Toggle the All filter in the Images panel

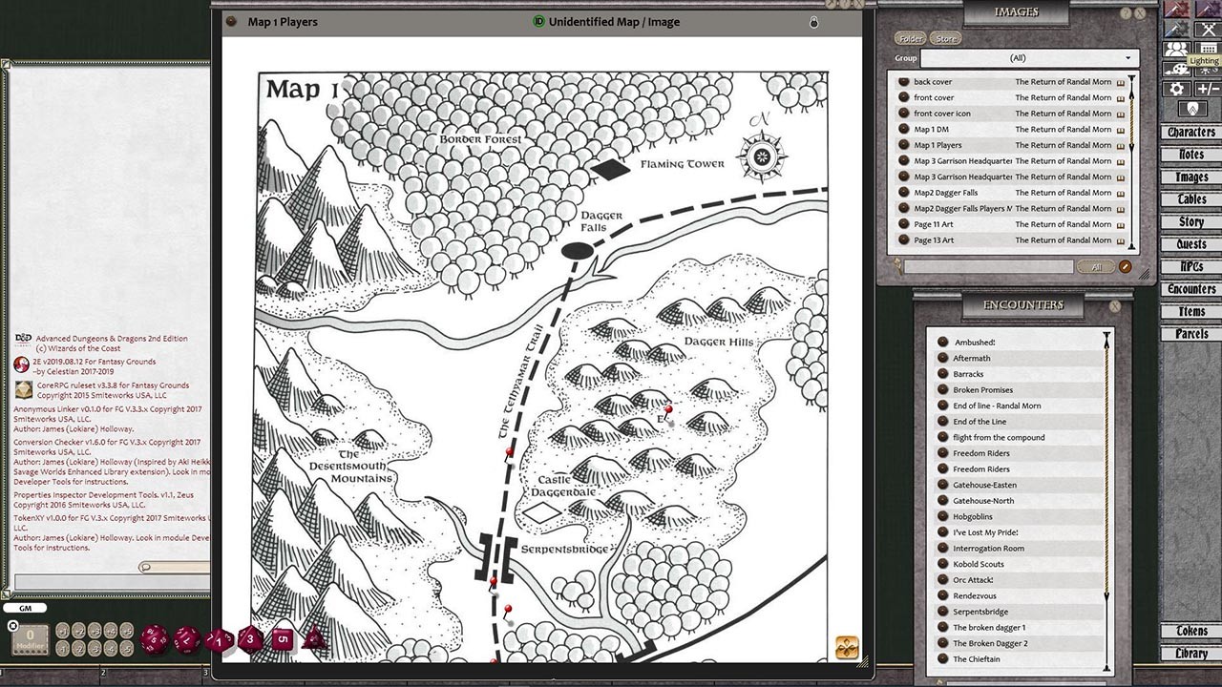(x=1098, y=266)
